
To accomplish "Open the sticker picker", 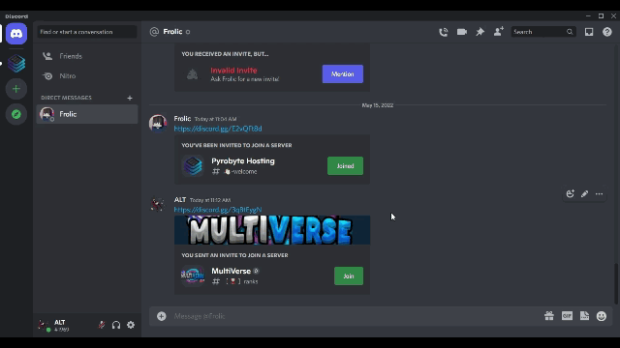I will (x=584, y=316).
